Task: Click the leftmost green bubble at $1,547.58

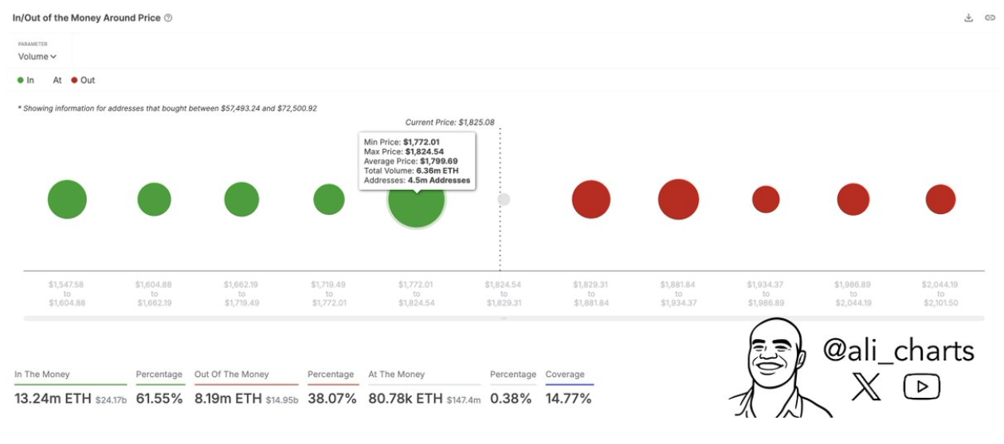Action: tap(67, 200)
